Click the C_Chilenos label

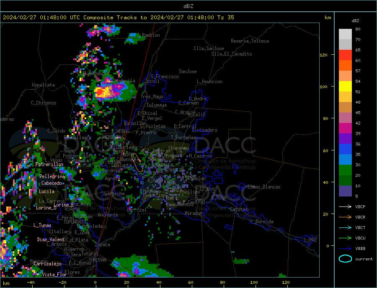44,103
